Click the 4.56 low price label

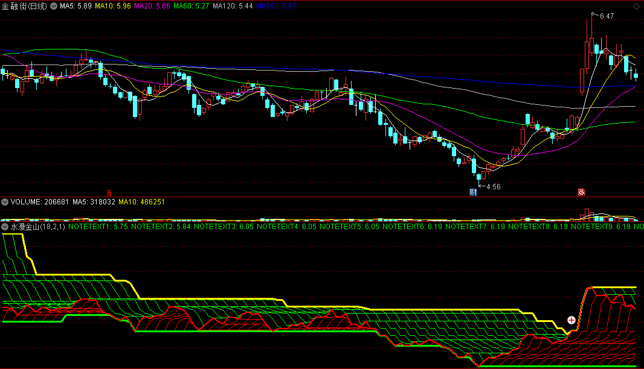click(493, 187)
